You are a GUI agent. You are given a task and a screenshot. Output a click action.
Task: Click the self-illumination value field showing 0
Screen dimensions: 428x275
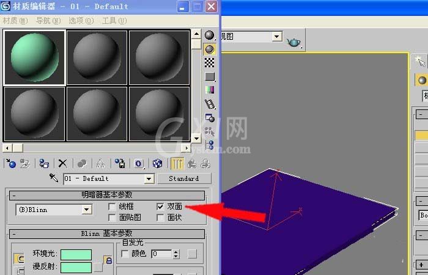click(x=162, y=254)
